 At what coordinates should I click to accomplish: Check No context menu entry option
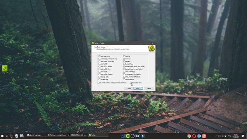click(98, 83)
